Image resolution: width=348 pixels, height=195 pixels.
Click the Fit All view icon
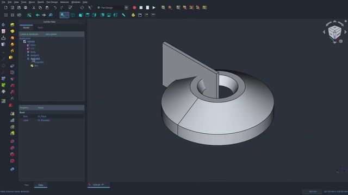coord(6,15)
